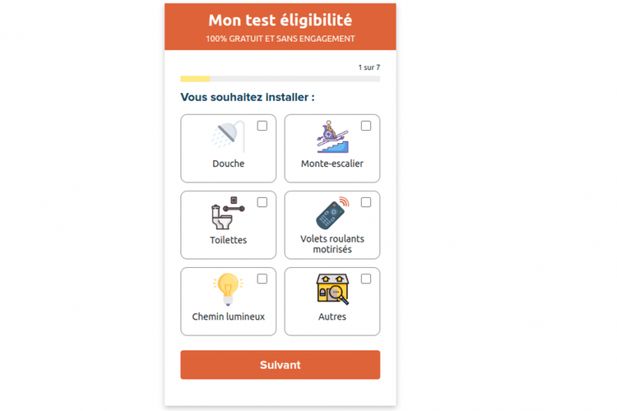Select the Volets roulants motorisés checkbox
The image size is (617, 411).
tap(366, 202)
